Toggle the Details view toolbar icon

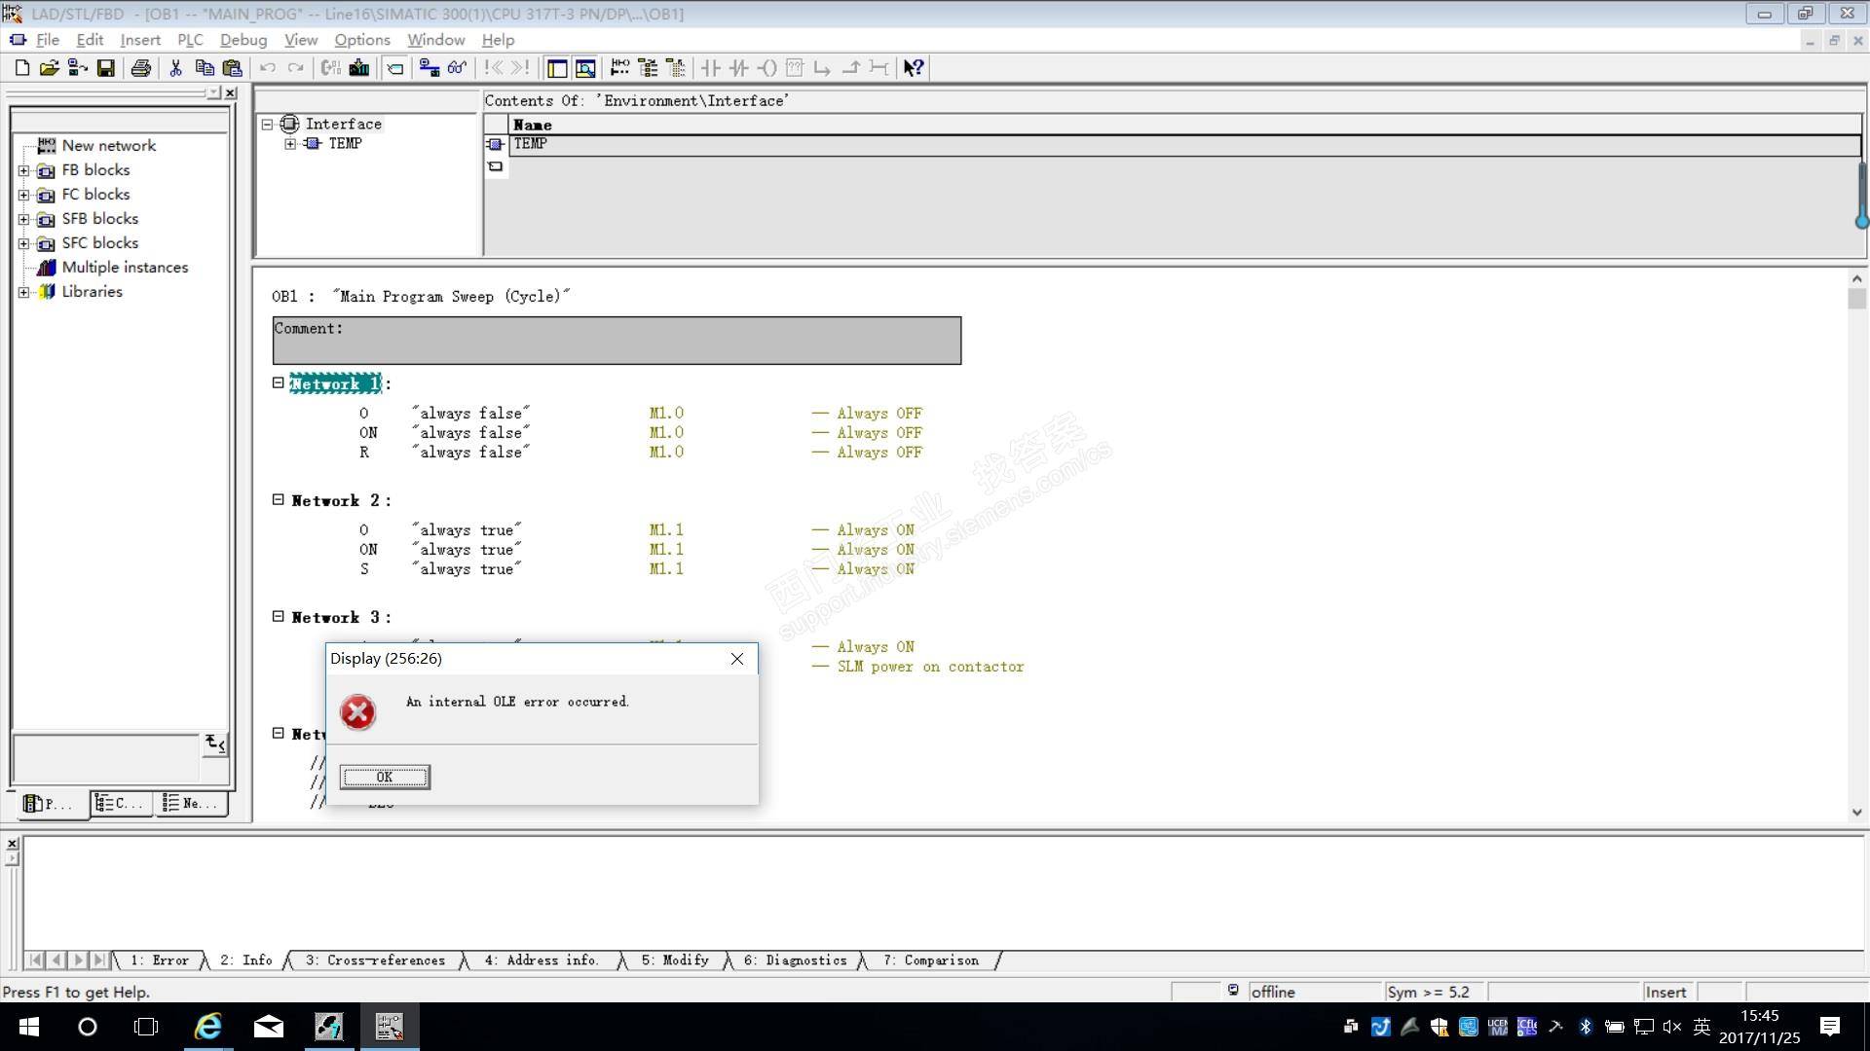(x=585, y=68)
